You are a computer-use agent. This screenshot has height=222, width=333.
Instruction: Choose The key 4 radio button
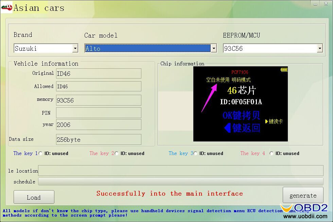[271, 153]
